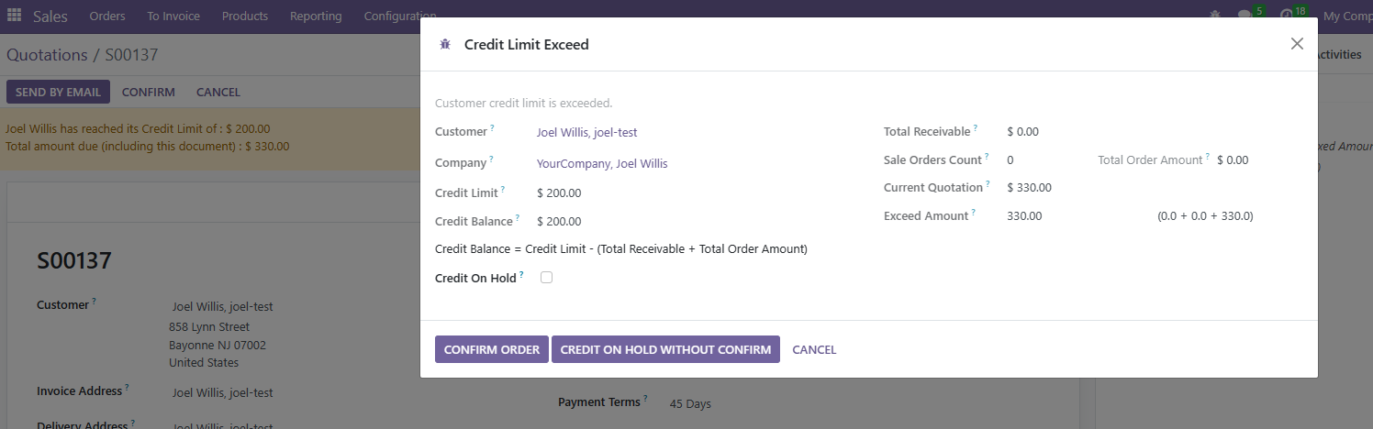Viewport: 1373px width, 429px height.
Task: Open the YourCompany, Joel Willis company link
Action: pyautogui.click(x=602, y=164)
